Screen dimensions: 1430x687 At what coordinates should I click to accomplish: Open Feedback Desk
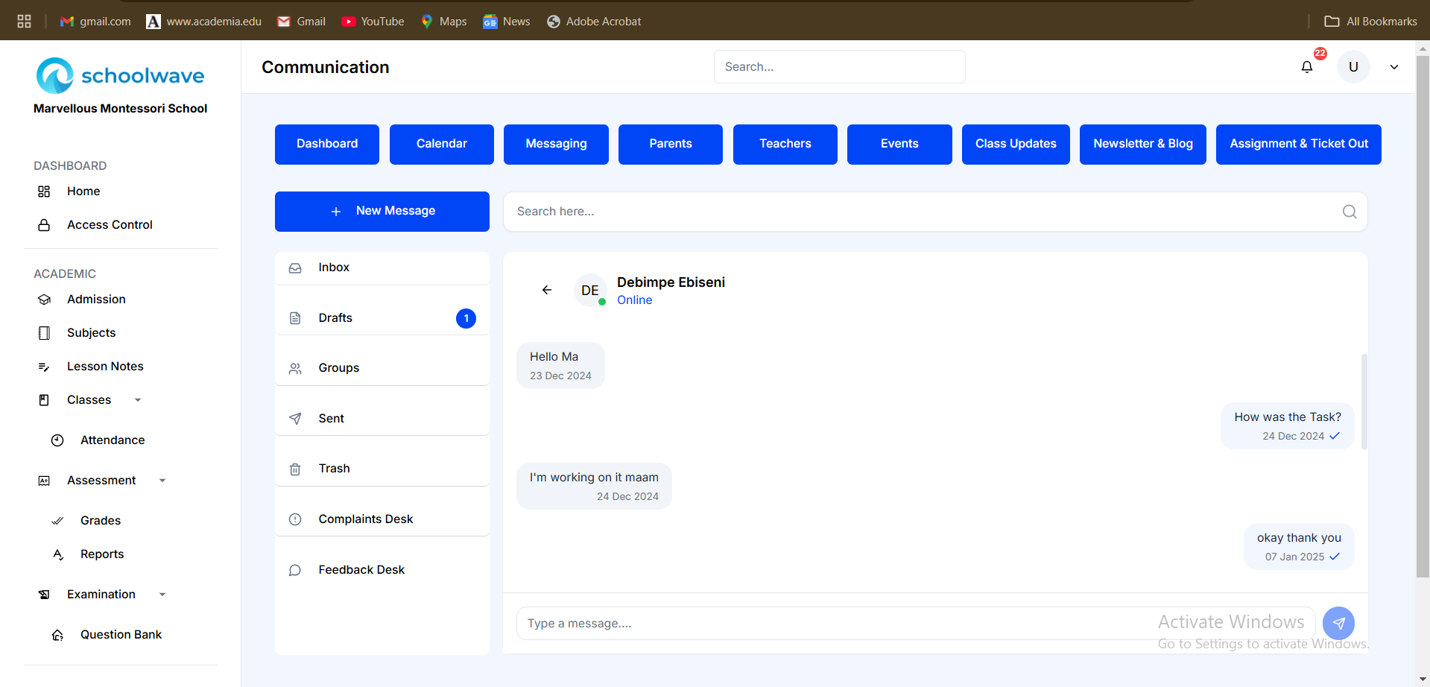pyautogui.click(x=382, y=570)
